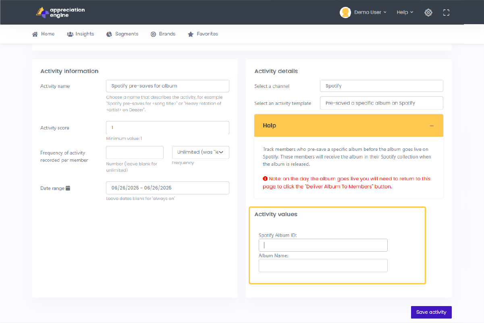Image resolution: width=484 pixels, height=323 pixels.
Task: Click 'Leave dates blank for always on' hint
Action: click(x=141, y=198)
